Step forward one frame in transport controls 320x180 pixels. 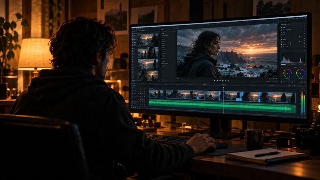pyautogui.click(x=223, y=81)
